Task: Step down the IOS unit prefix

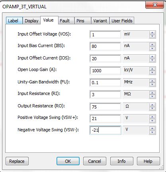Action: [152, 60]
